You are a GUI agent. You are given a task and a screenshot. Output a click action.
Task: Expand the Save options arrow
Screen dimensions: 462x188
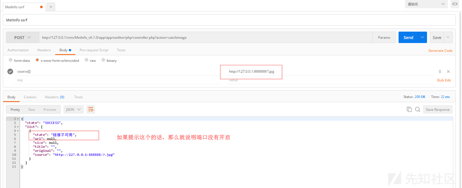tap(448, 37)
